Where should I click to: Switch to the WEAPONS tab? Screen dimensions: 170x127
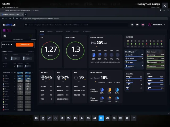[x=59, y=32]
